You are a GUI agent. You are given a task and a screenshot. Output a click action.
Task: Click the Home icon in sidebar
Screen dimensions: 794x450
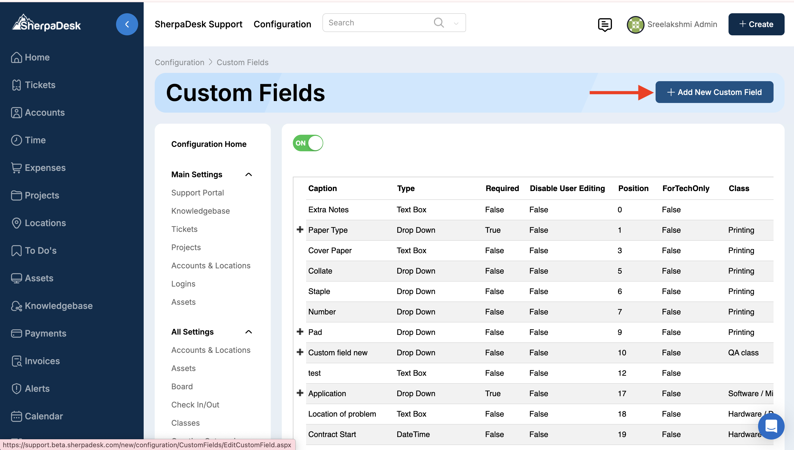16,57
